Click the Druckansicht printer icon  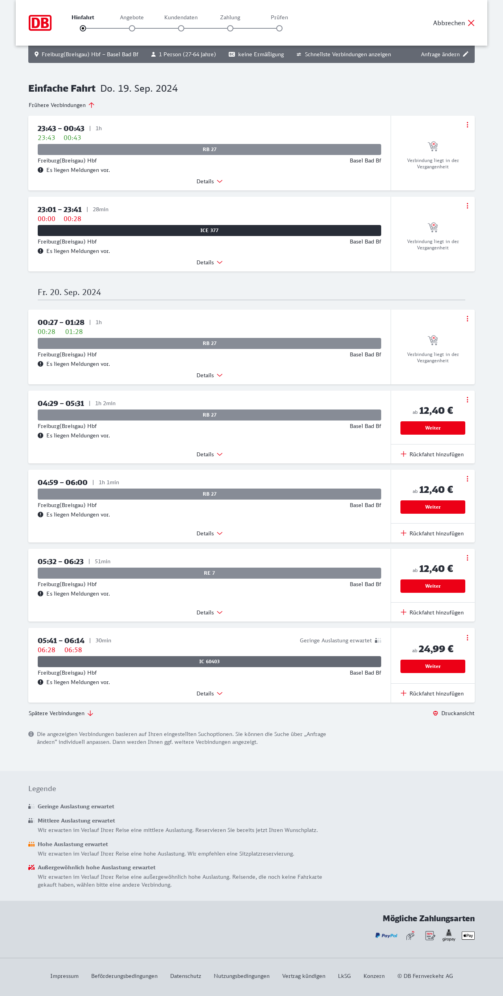pos(435,713)
